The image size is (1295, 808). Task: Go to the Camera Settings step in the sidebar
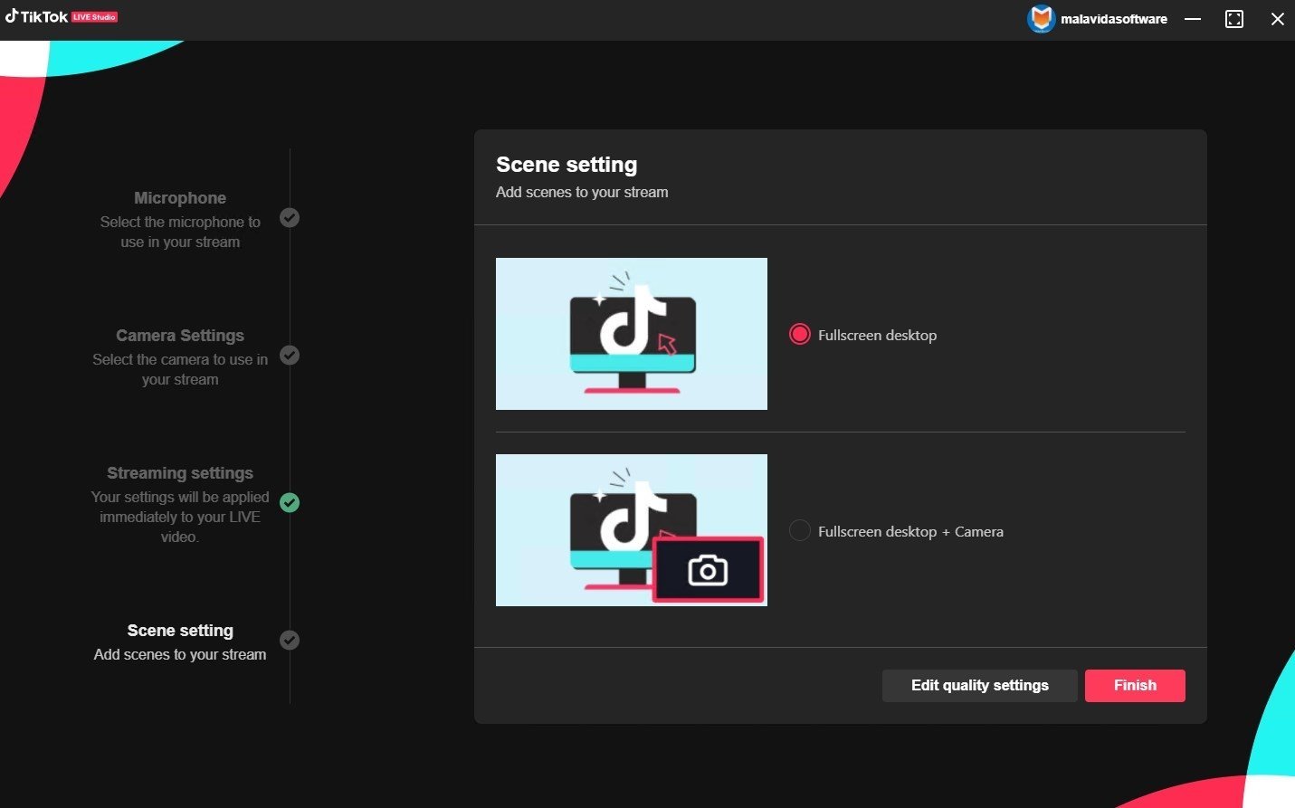tap(179, 335)
